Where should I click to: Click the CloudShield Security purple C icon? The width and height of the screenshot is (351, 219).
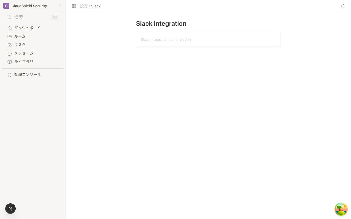(x=6, y=6)
